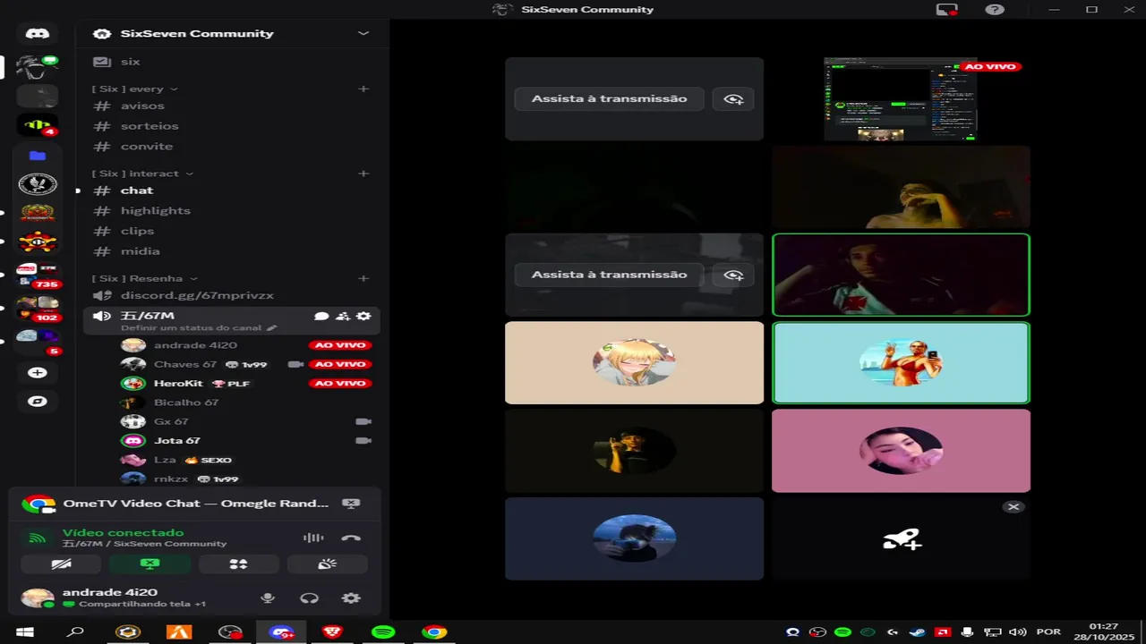Click upper Assista à transmissão button
Viewport: 1146px width, 644px height.
pos(609,99)
